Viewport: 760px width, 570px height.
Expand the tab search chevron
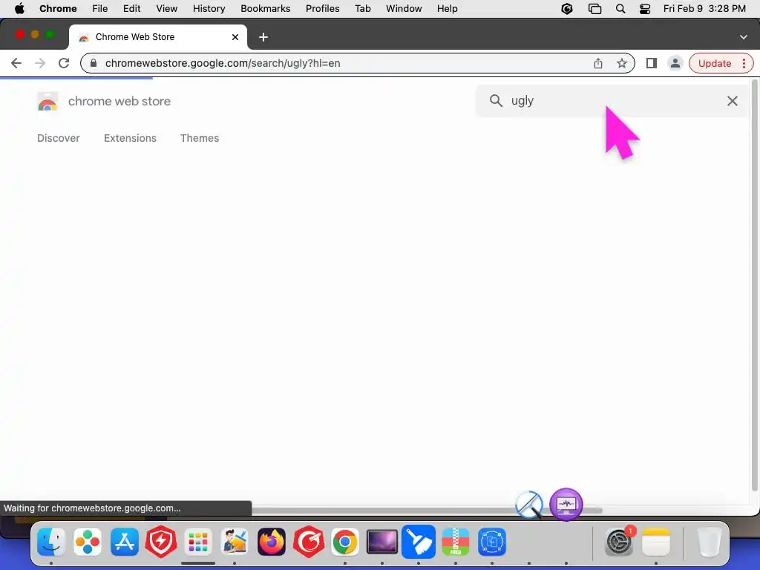coord(744,37)
